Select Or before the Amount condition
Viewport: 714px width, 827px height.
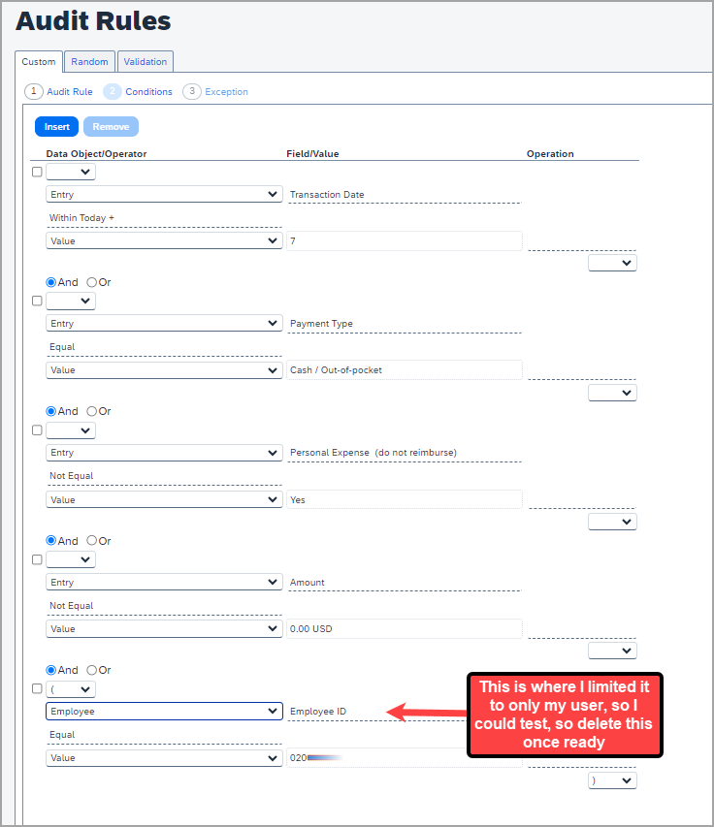[92, 541]
